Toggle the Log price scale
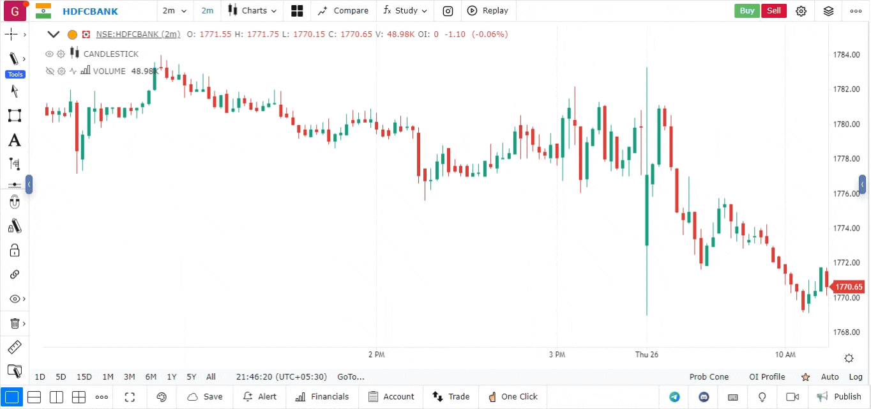Screen dimensions: 871x409 [x=856, y=377]
